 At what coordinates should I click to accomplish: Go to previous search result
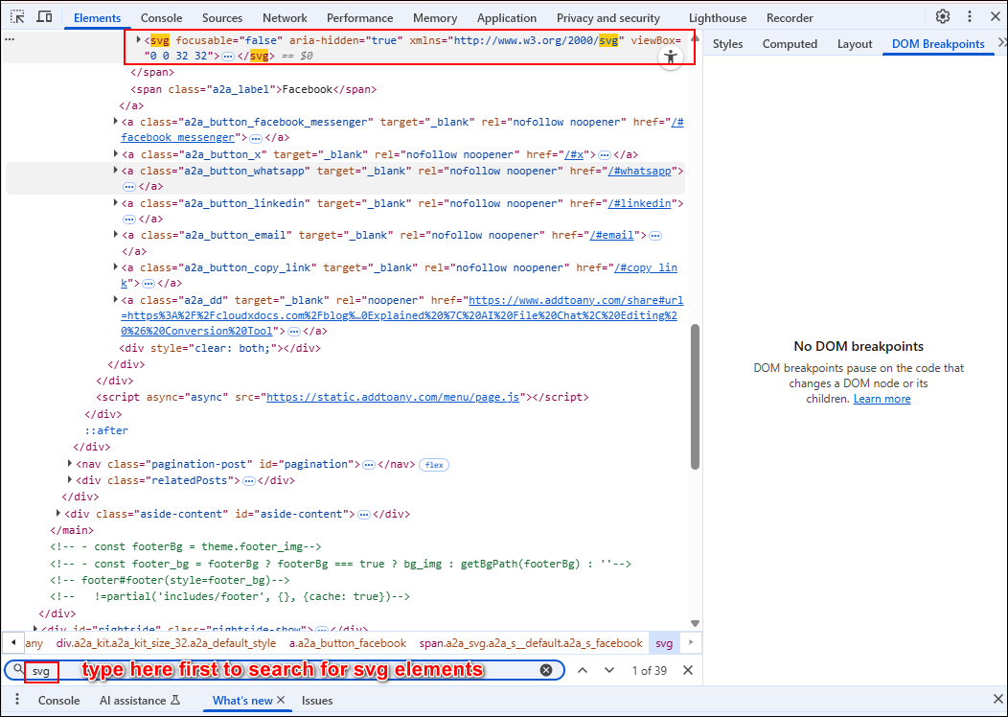(583, 670)
